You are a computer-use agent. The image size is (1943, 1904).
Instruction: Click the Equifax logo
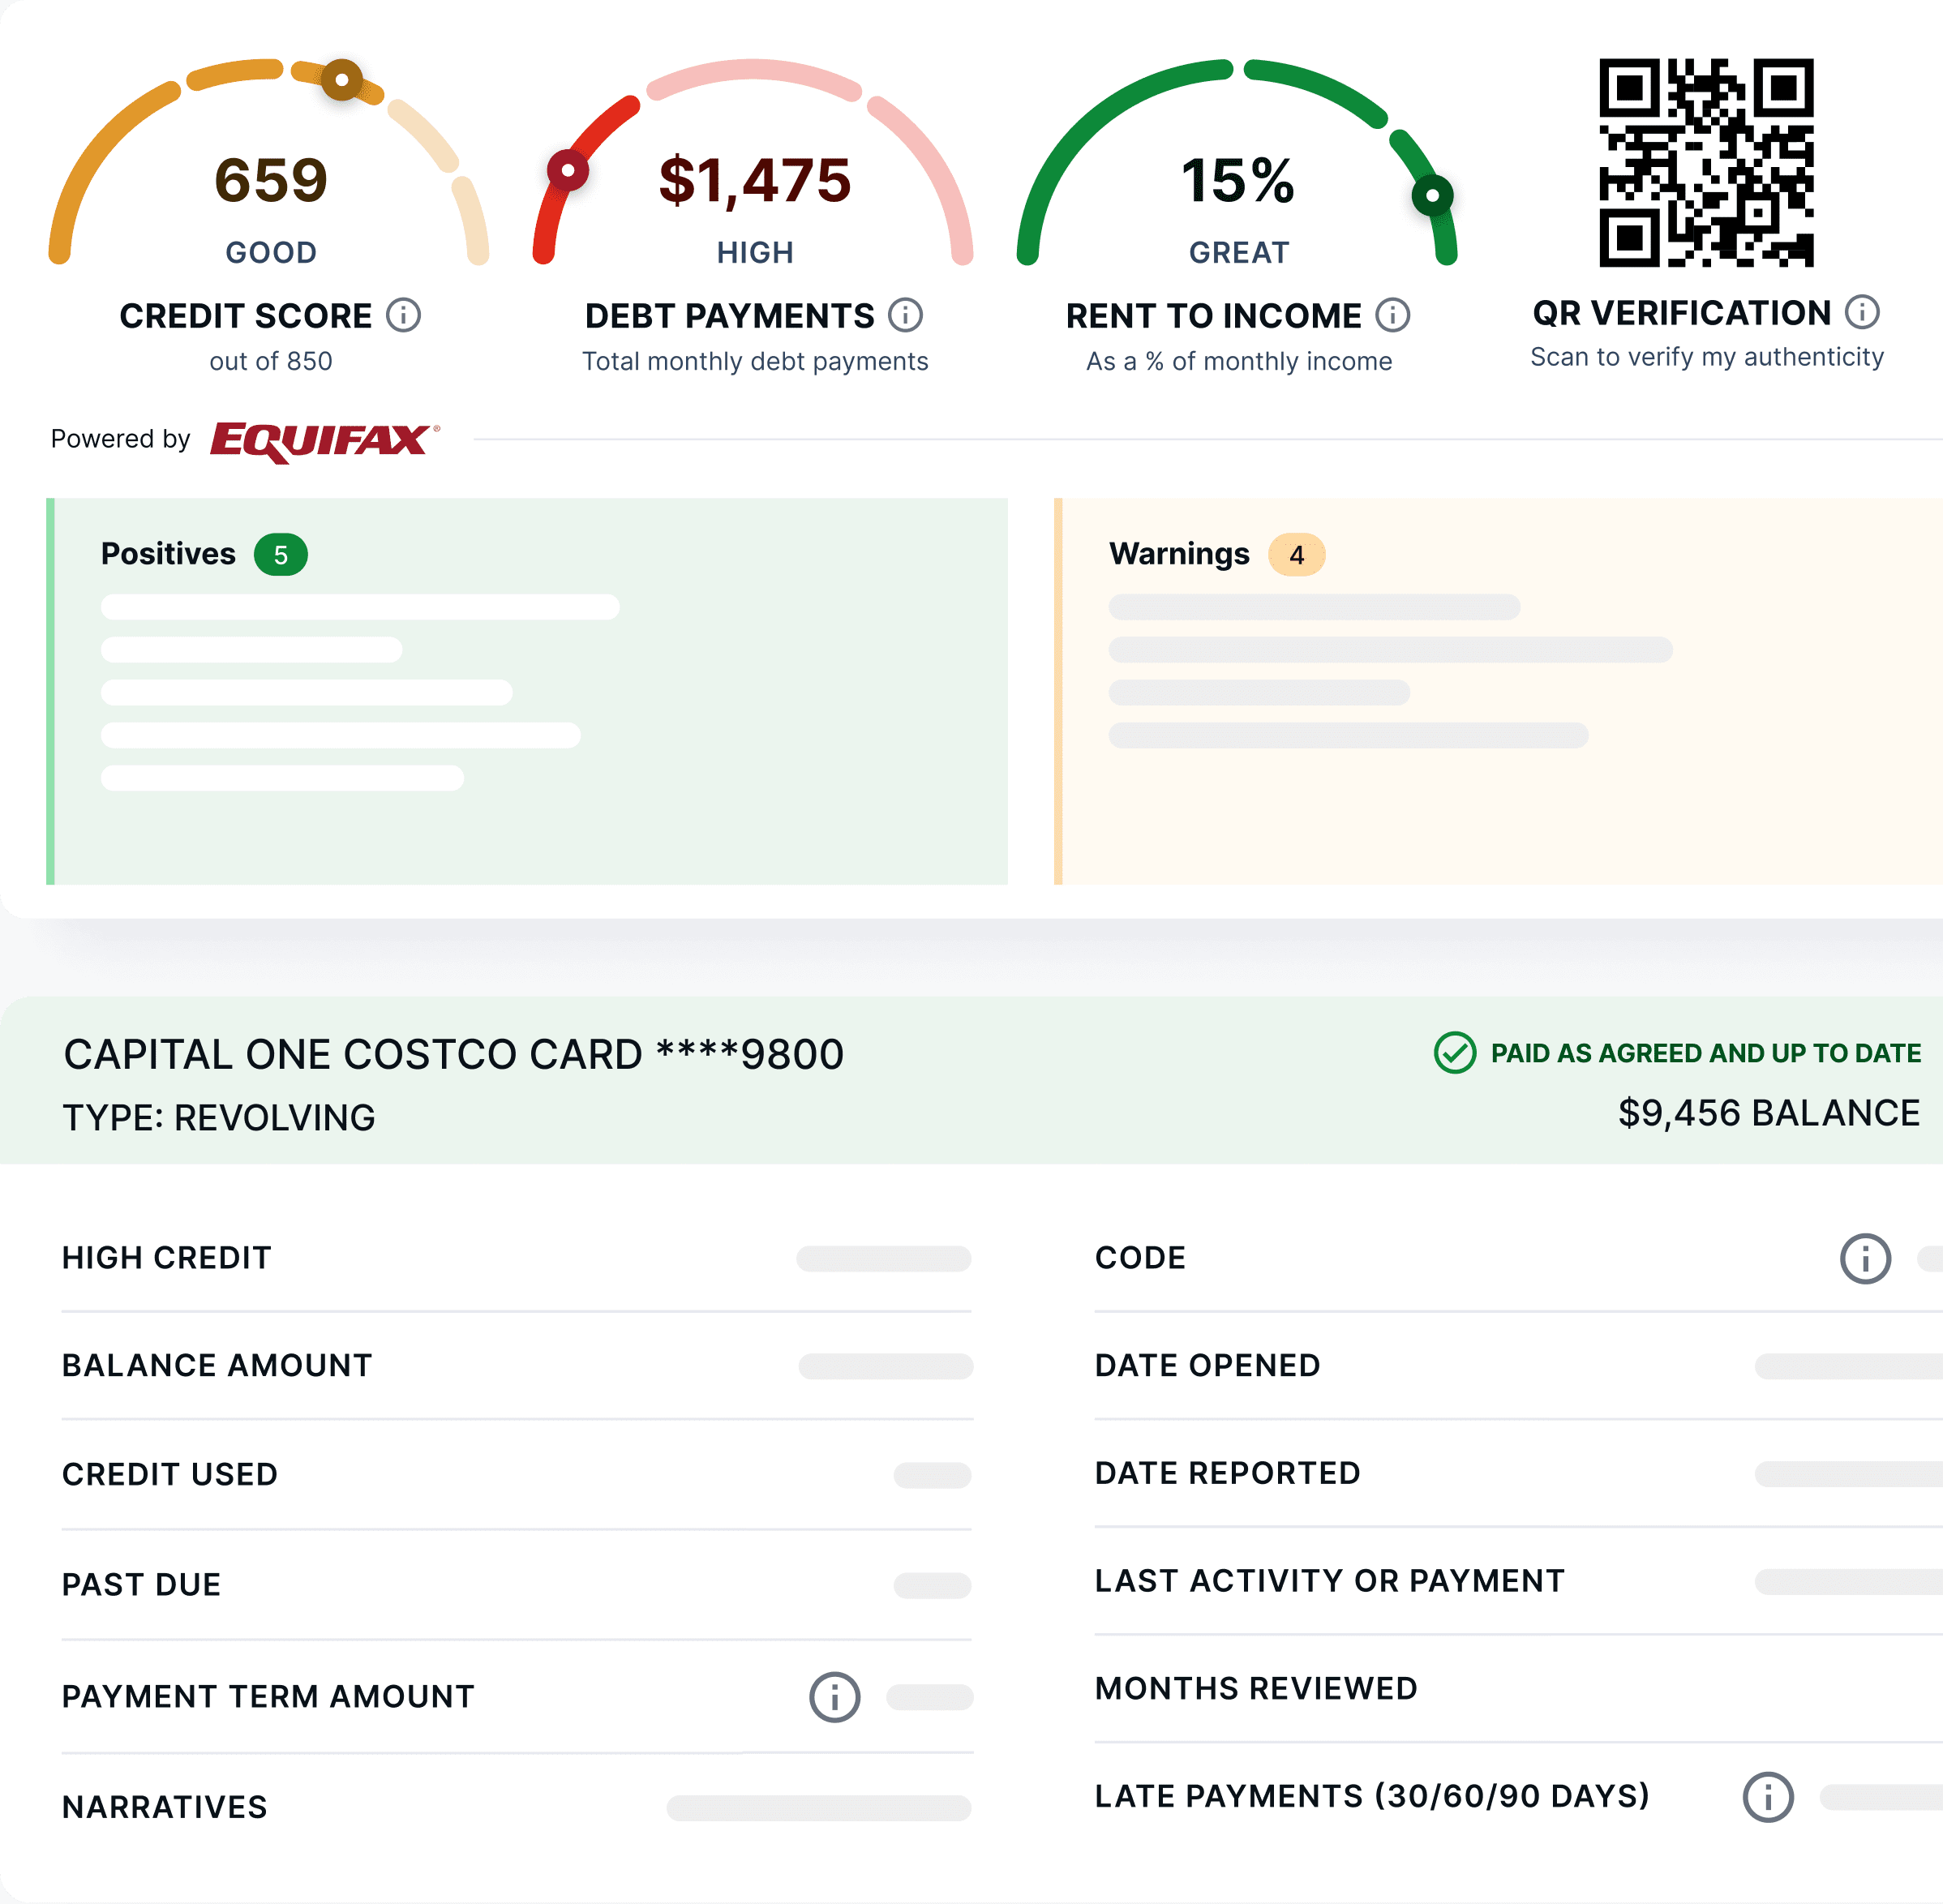coord(322,440)
